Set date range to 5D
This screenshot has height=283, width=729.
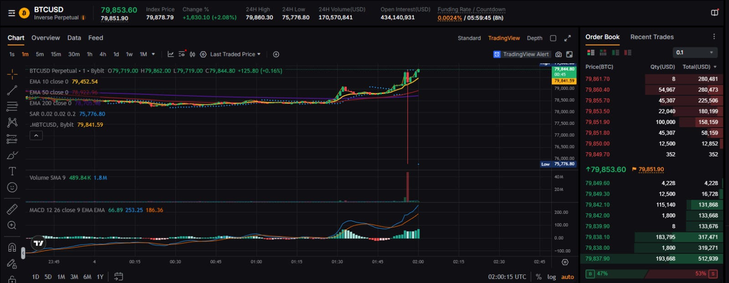tap(48, 277)
